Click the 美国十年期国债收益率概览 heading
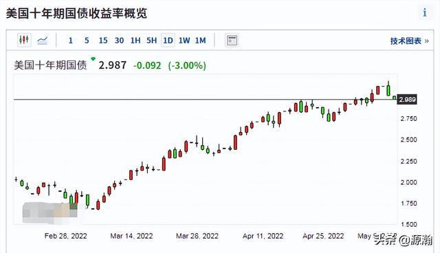 coord(76,14)
